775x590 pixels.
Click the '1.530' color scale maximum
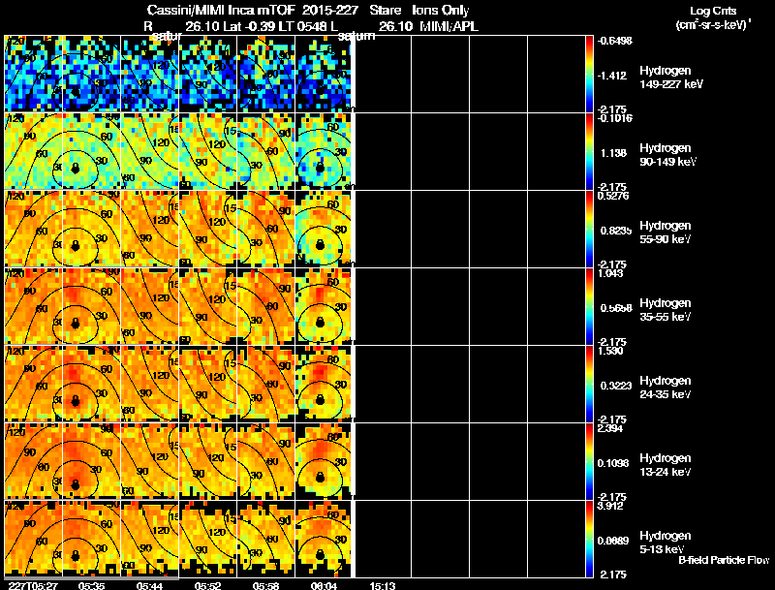click(610, 351)
